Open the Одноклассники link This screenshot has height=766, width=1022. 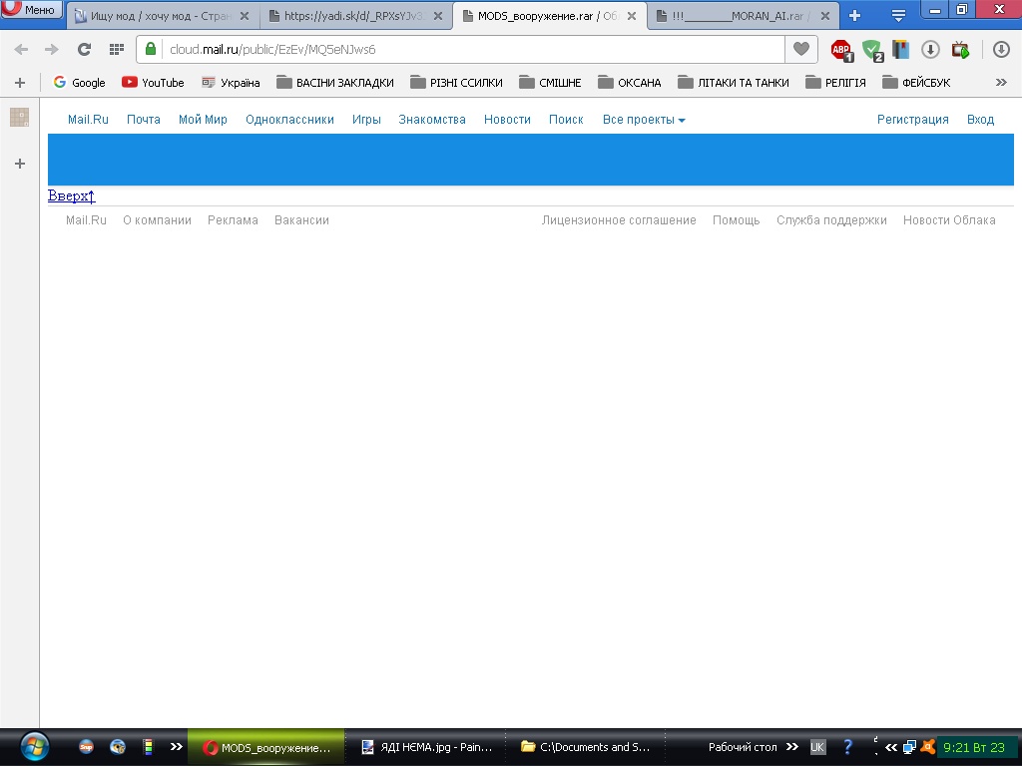pyautogui.click(x=289, y=120)
